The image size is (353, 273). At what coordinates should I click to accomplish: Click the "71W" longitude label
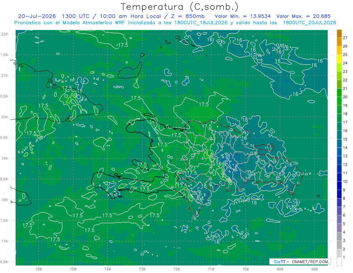pos(211,269)
